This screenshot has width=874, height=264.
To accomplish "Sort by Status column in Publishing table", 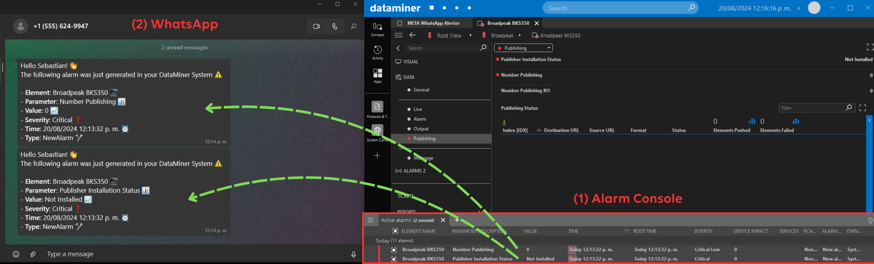I will [679, 130].
